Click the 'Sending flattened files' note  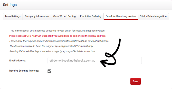(x=52, y=51)
